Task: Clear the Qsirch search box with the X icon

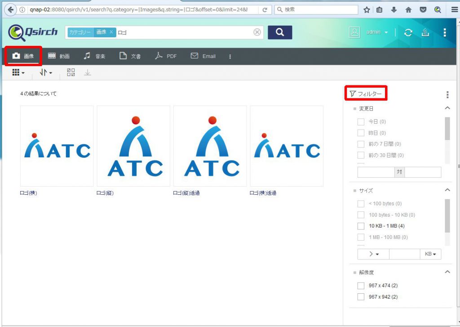Action: click(x=257, y=32)
